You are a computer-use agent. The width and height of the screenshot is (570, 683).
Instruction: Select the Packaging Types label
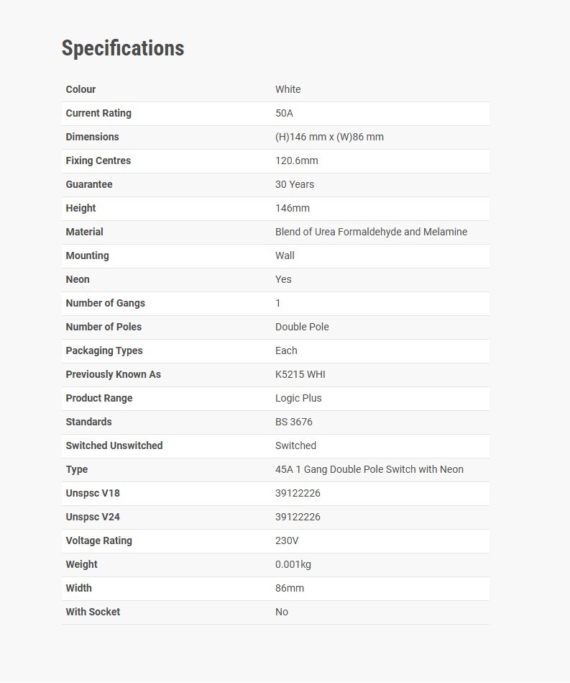click(x=104, y=350)
